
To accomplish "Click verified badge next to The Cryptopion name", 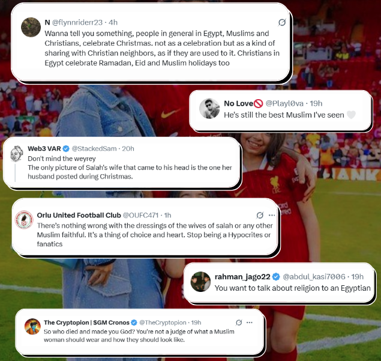I will [134, 323].
